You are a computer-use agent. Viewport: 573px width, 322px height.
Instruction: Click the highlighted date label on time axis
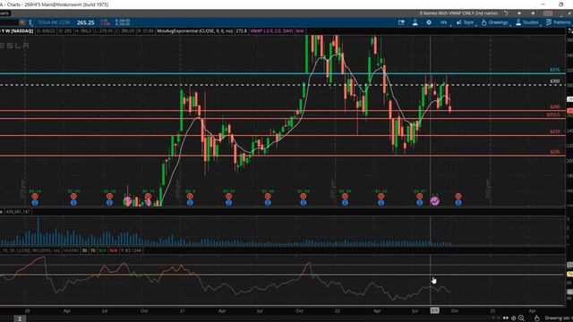click(434, 310)
